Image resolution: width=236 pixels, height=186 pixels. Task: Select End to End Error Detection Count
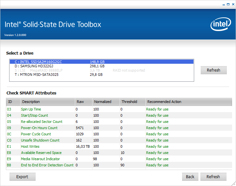pos(119,165)
